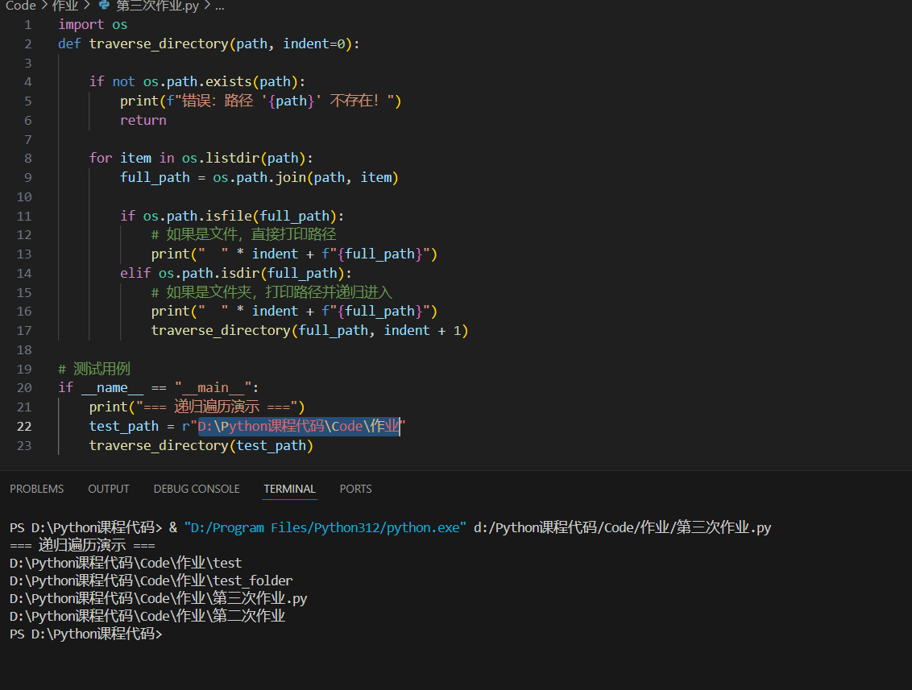
Task: Click the "indent=0" parameter in the def line
Action: click(x=314, y=44)
